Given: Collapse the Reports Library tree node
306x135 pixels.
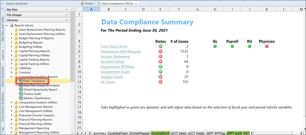Looking at the screenshot, I should tap(7, 25).
